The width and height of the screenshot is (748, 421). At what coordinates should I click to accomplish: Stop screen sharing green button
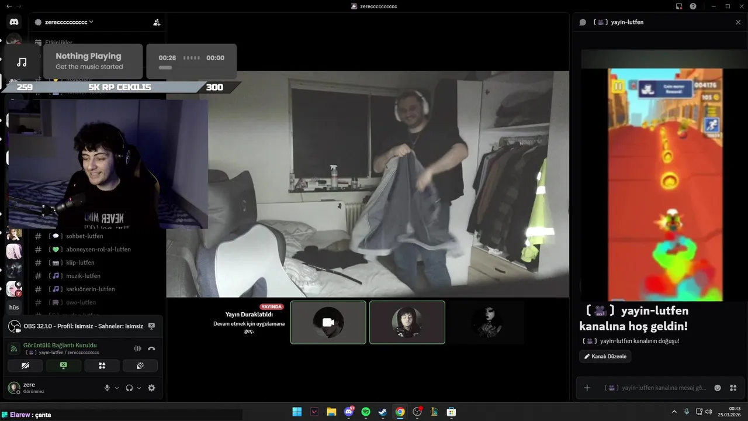coord(63,365)
